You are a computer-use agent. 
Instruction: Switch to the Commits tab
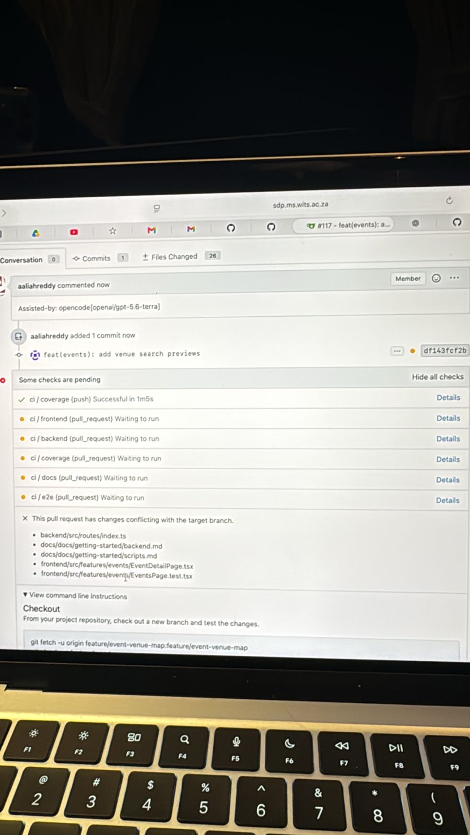tap(99, 258)
